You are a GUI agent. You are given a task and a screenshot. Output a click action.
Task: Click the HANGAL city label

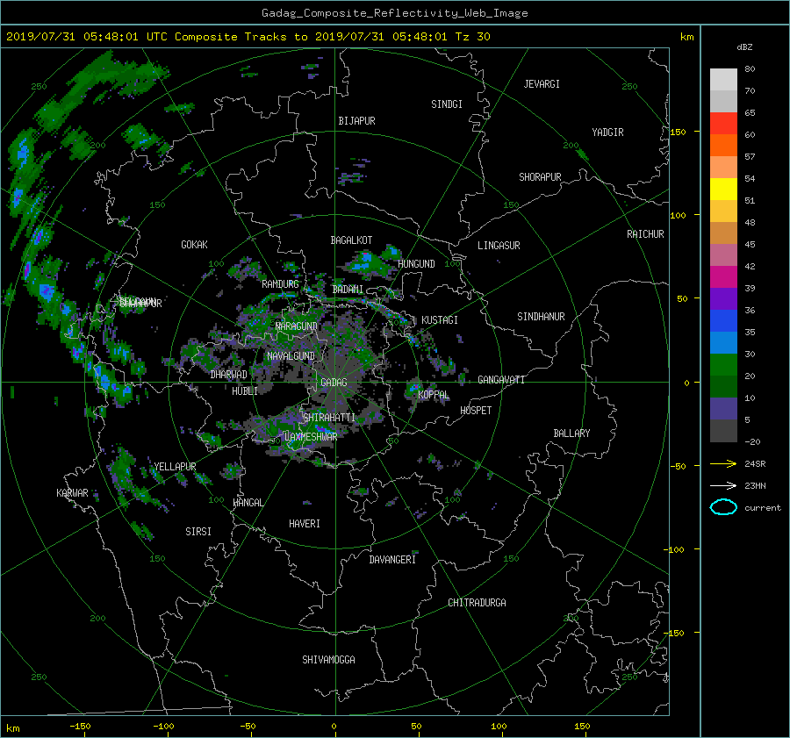tap(248, 503)
